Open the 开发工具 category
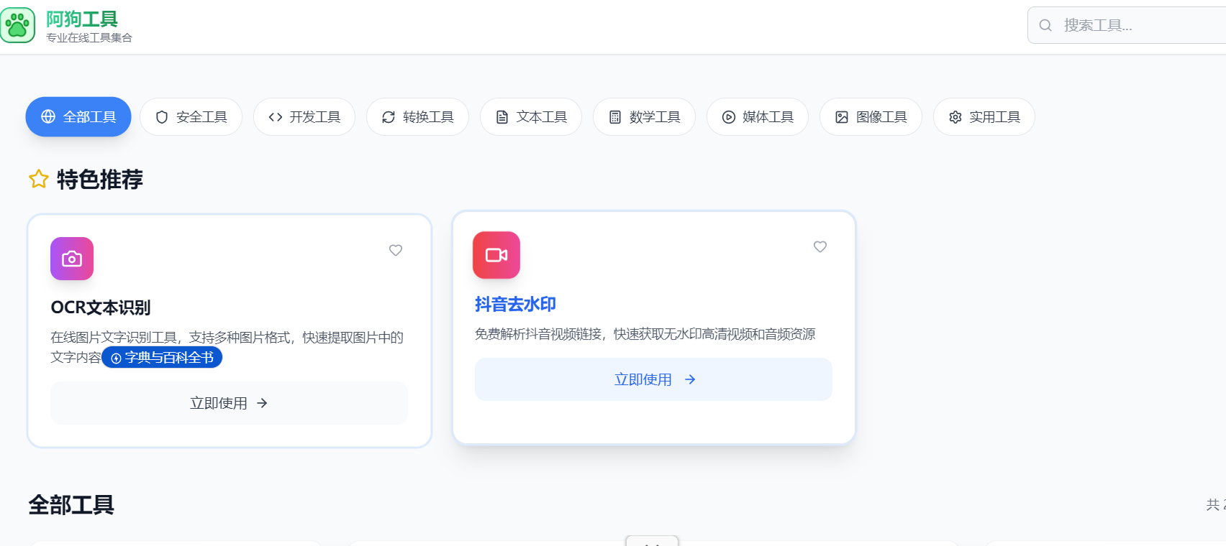Viewport: 1226px width, 546px height. (x=304, y=117)
